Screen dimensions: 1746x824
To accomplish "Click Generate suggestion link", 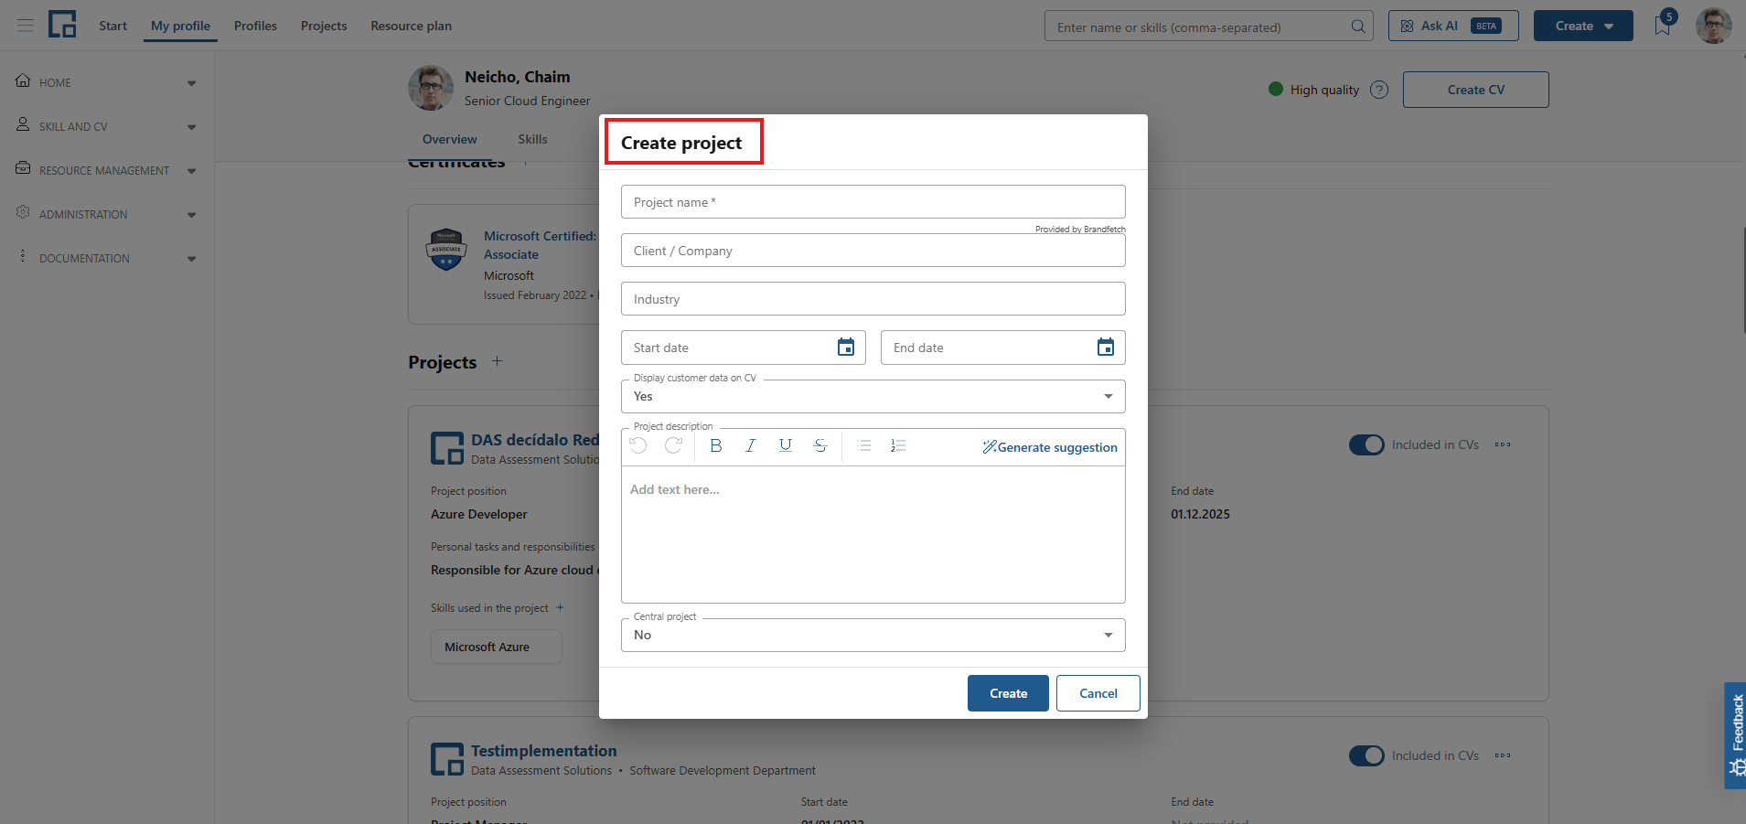I will pos(1050,447).
